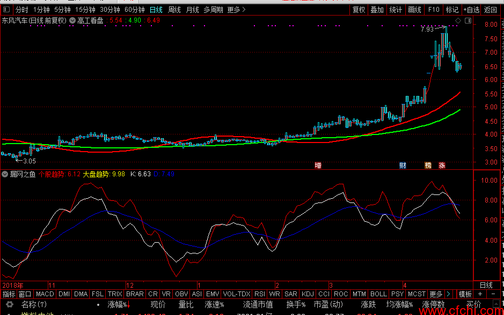This screenshot has height=315, width=504.
Task: Select the TRIX indicator
Action: point(115,294)
